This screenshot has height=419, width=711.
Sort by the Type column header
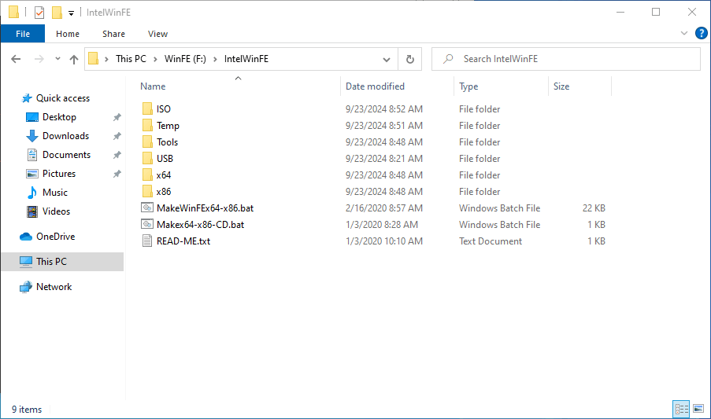(x=468, y=86)
